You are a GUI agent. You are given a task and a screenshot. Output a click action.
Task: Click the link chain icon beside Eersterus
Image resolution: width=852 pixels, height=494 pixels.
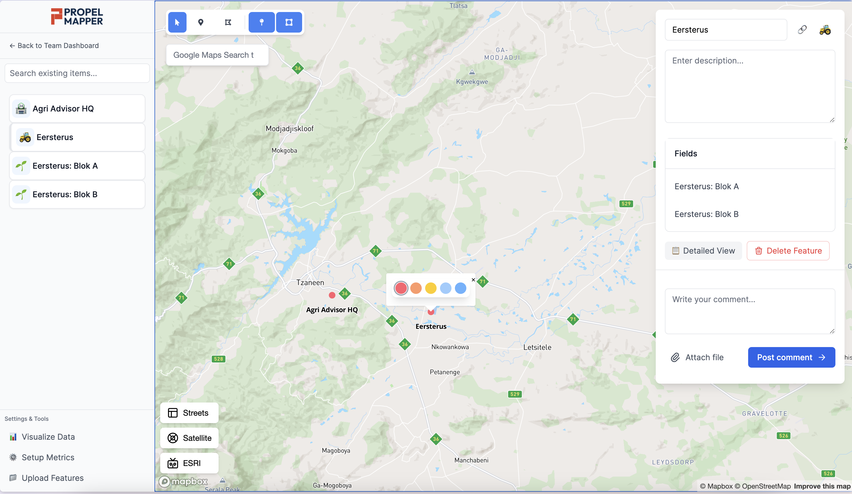(802, 30)
